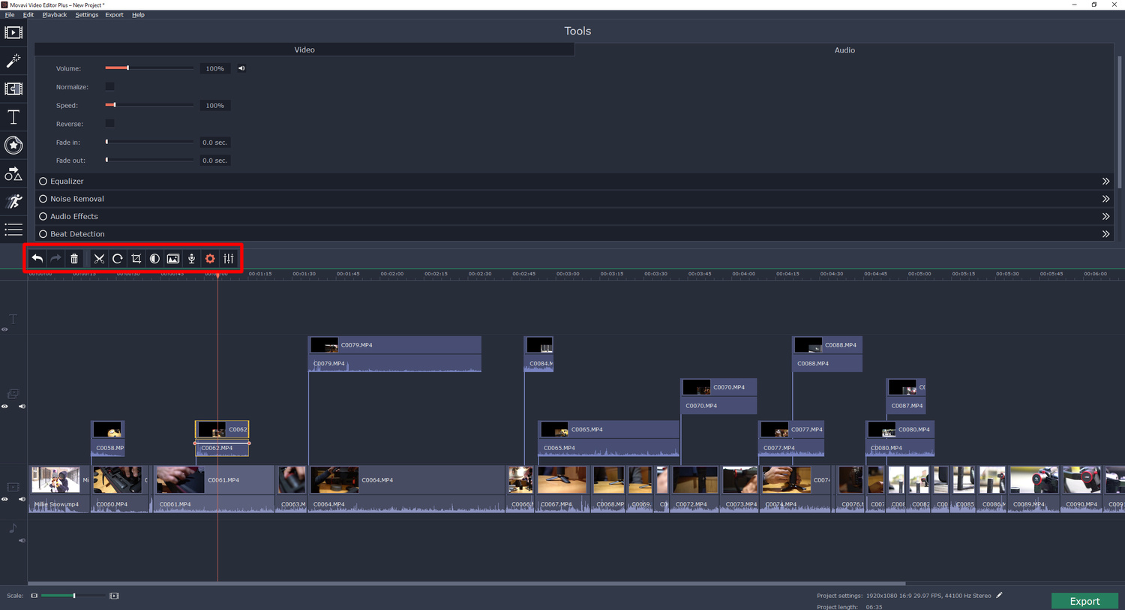
Task: Zoom out timeline scale icon
Action: 34,596
